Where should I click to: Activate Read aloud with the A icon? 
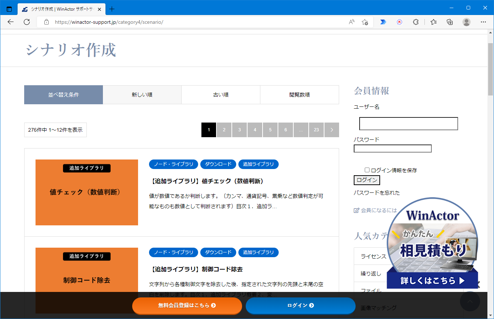tap(351, 22)
